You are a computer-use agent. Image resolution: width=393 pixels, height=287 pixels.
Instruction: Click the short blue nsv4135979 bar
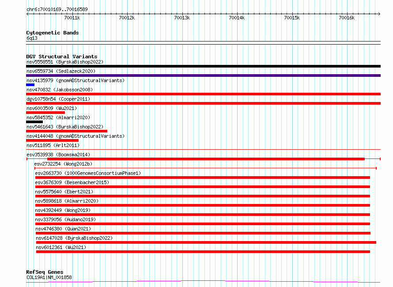point(30,85)
